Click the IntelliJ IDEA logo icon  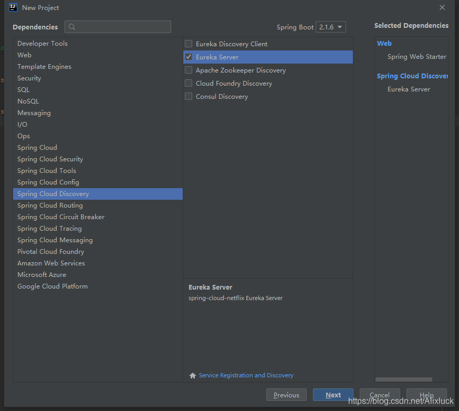click(13, 7)
